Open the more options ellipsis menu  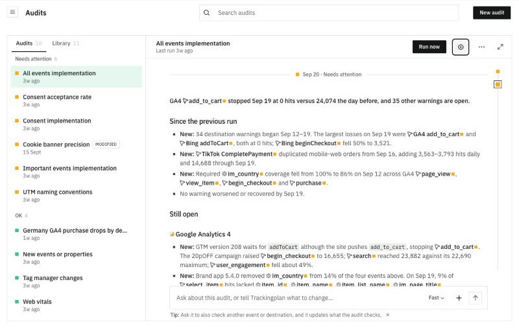point(481,47)
